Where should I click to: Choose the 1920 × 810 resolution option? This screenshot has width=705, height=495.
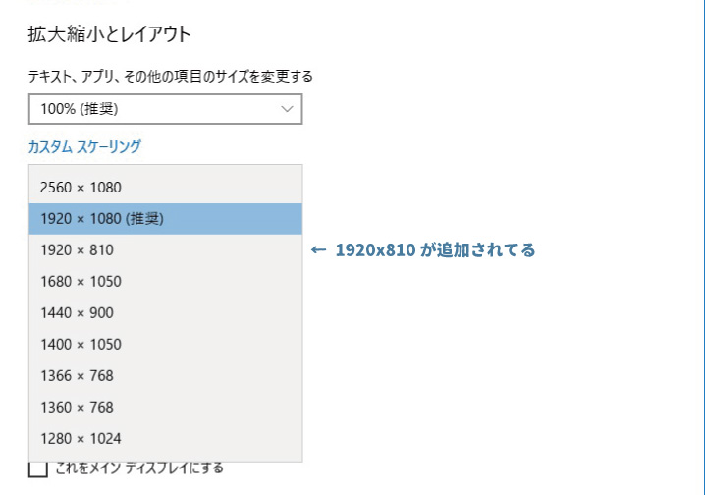pos(166,250)
